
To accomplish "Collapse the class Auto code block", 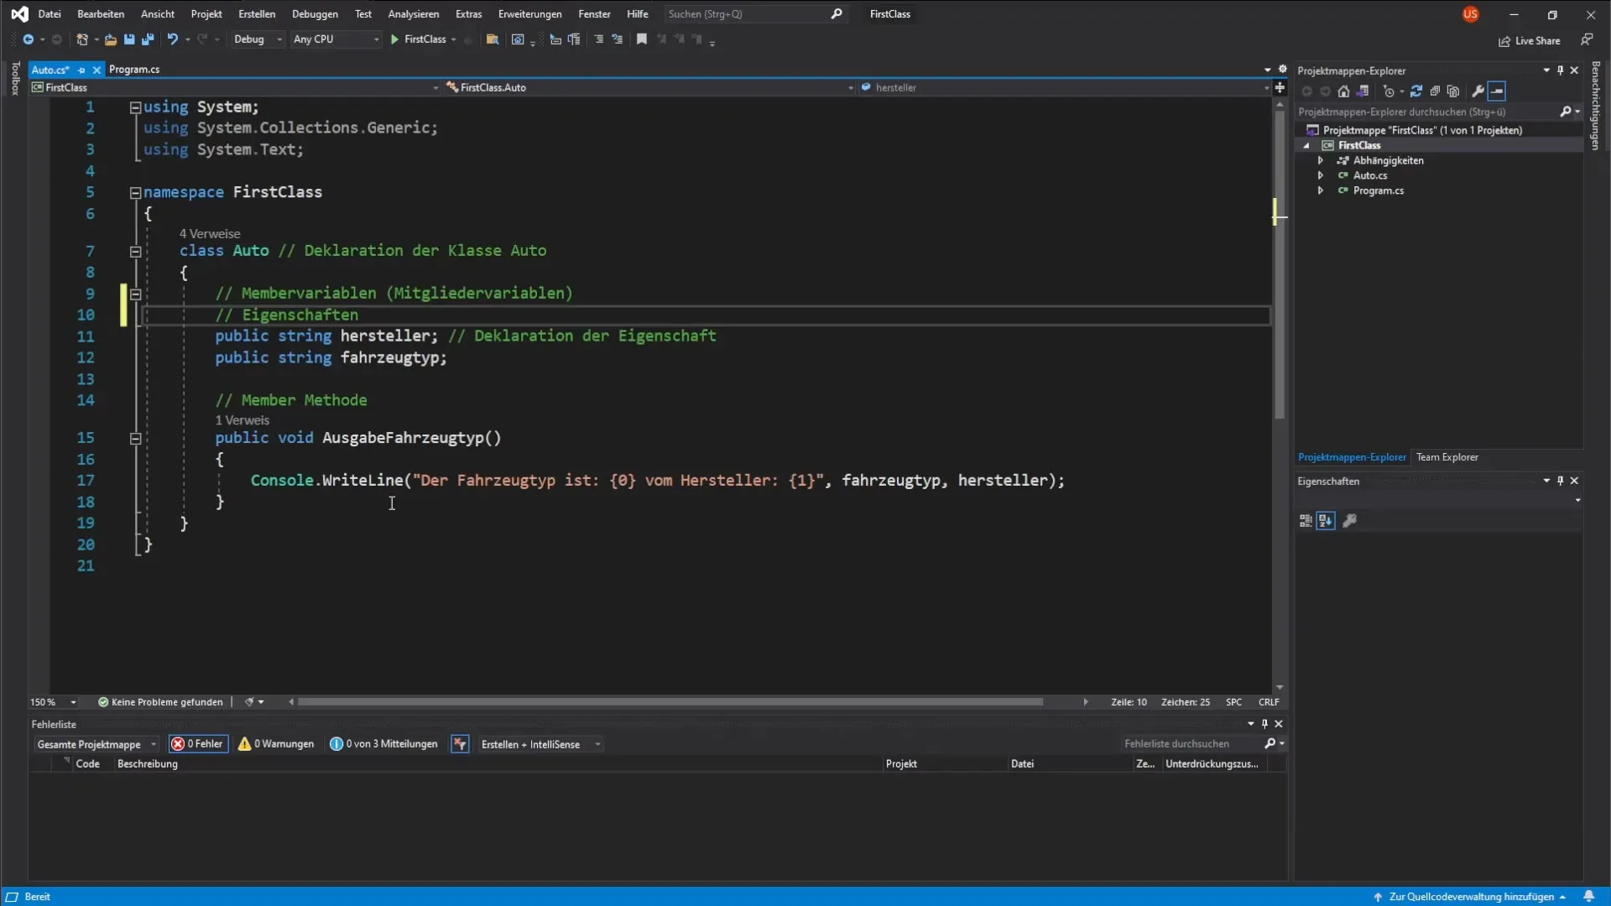I will 135,251.
